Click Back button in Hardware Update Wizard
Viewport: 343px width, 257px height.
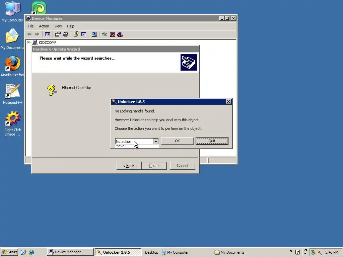coord(129,166)
